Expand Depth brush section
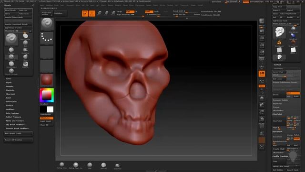 [9, 83]
